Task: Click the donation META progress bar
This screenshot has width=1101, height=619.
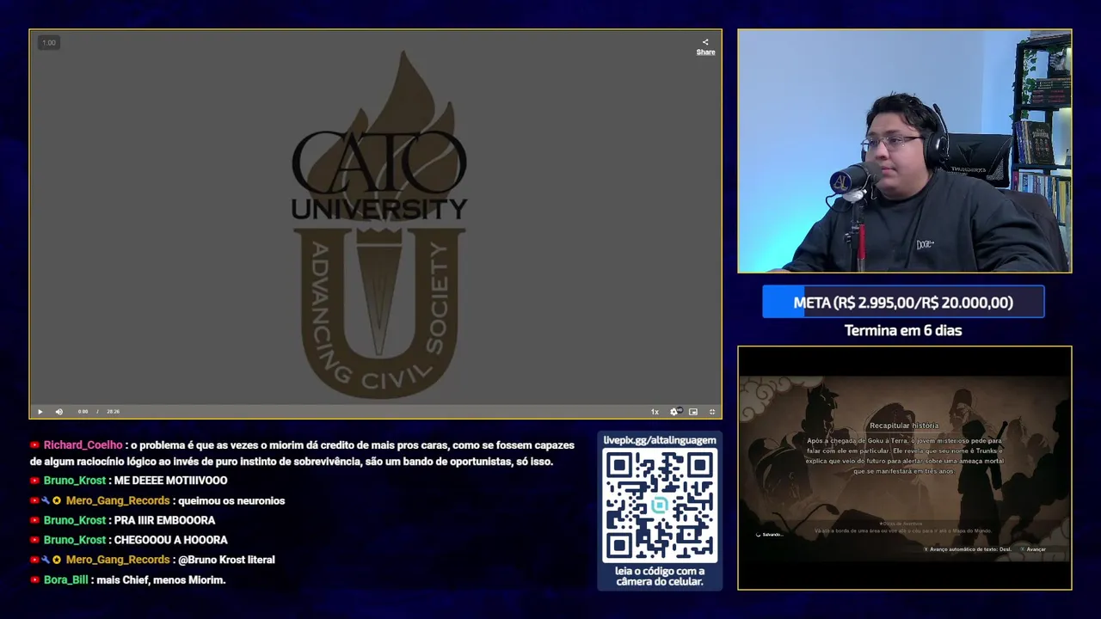Action: coord(903,303)
